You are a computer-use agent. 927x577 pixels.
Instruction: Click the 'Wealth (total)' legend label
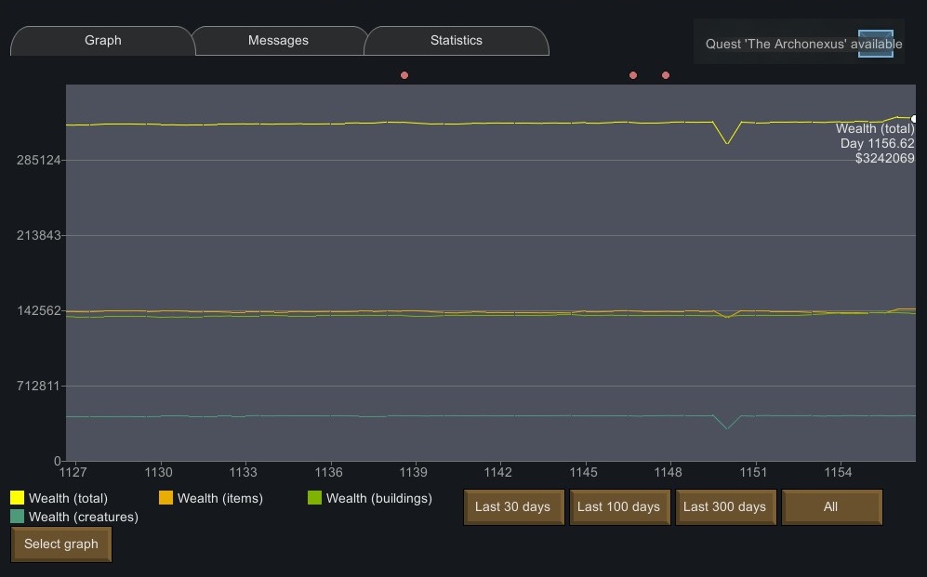[x=69, y=498]
